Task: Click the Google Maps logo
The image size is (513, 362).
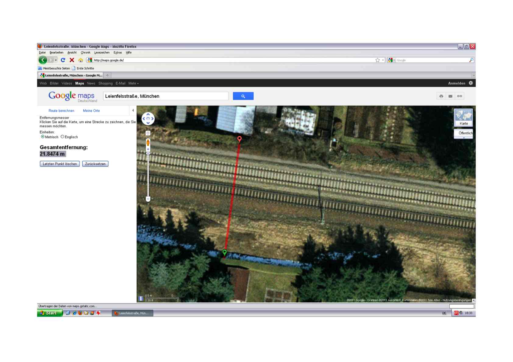Action: pos(73,96)
